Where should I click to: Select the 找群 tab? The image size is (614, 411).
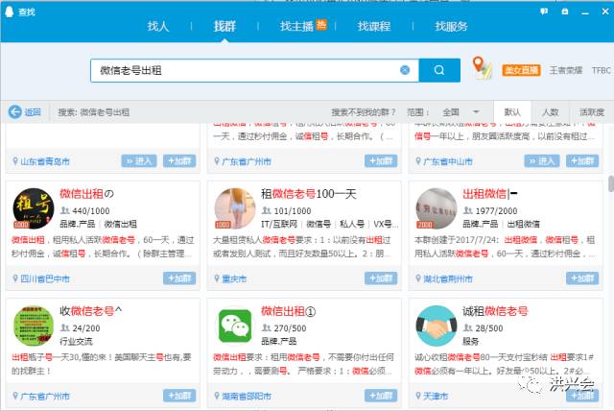pyautogui.click(x=224, y=26)
